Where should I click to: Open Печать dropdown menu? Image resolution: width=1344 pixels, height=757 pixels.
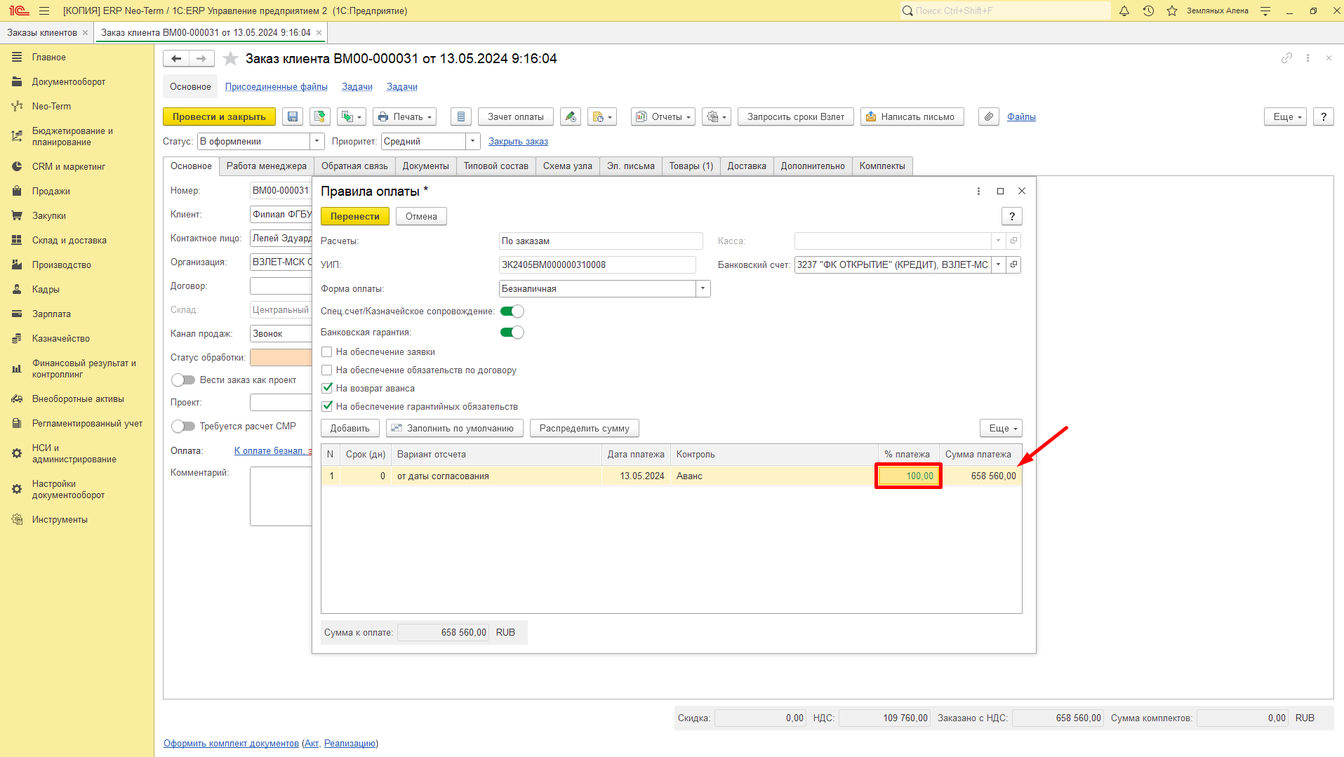pyautogui.click(x=405, y=117)
